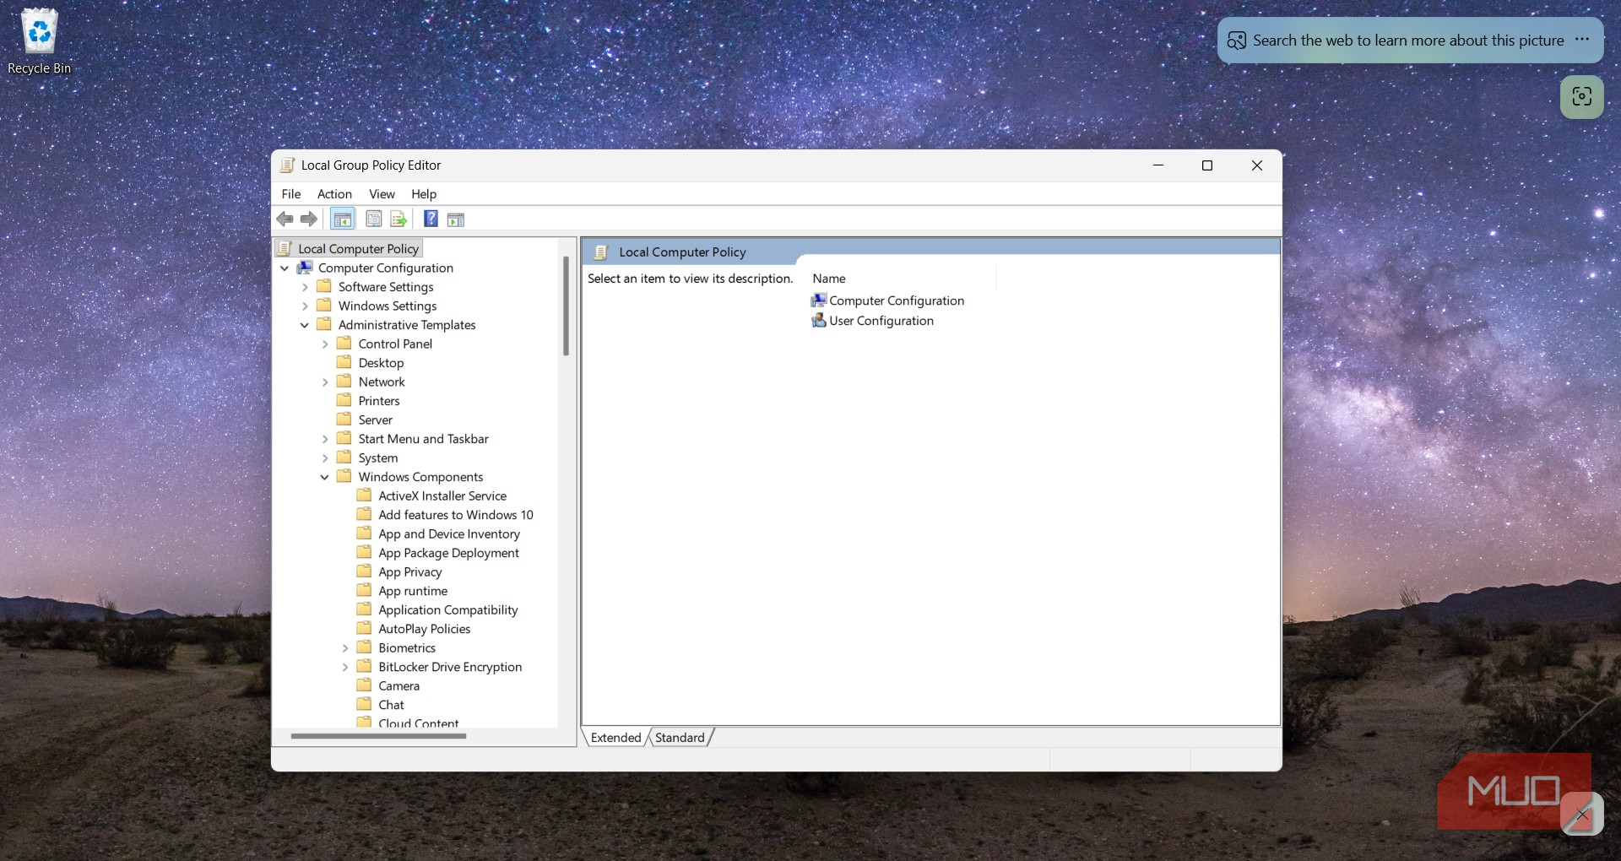Image resolution: width=1621 pixels, height=861 pixels.
Task: Click the Export List toolbar icon
Action: pyautogui.click(x=398, y=219)
